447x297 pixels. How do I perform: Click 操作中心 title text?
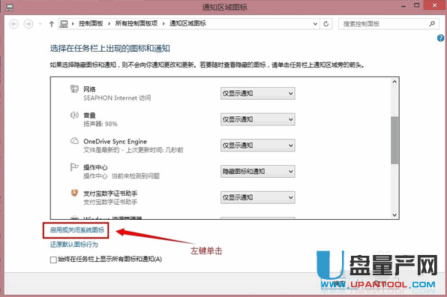click(x=95, y=167)
